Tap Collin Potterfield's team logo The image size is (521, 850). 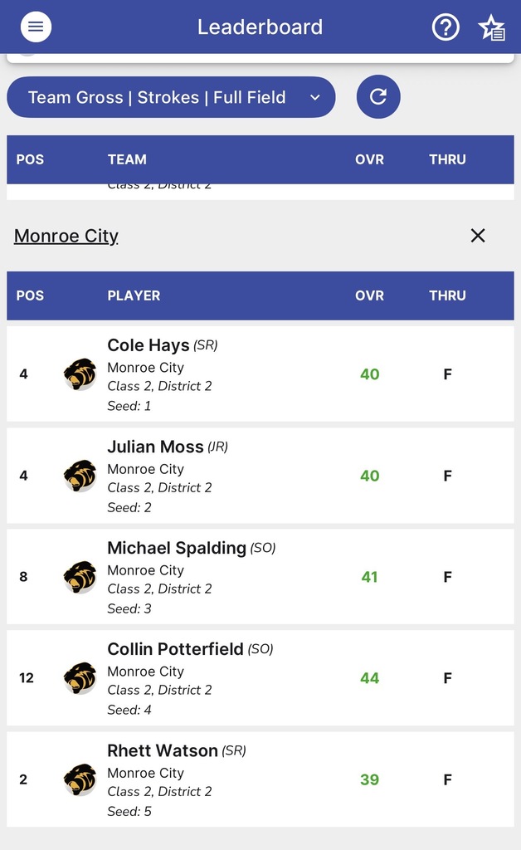(x=80, y=678)
